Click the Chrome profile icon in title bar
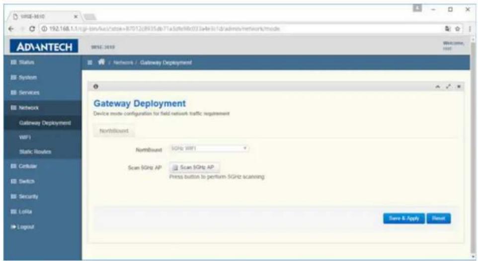The height and width of the screenshot is (261, 478). point(417,8)
